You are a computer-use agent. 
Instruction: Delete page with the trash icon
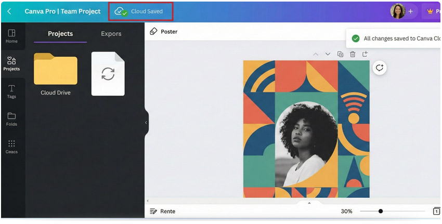353,54
